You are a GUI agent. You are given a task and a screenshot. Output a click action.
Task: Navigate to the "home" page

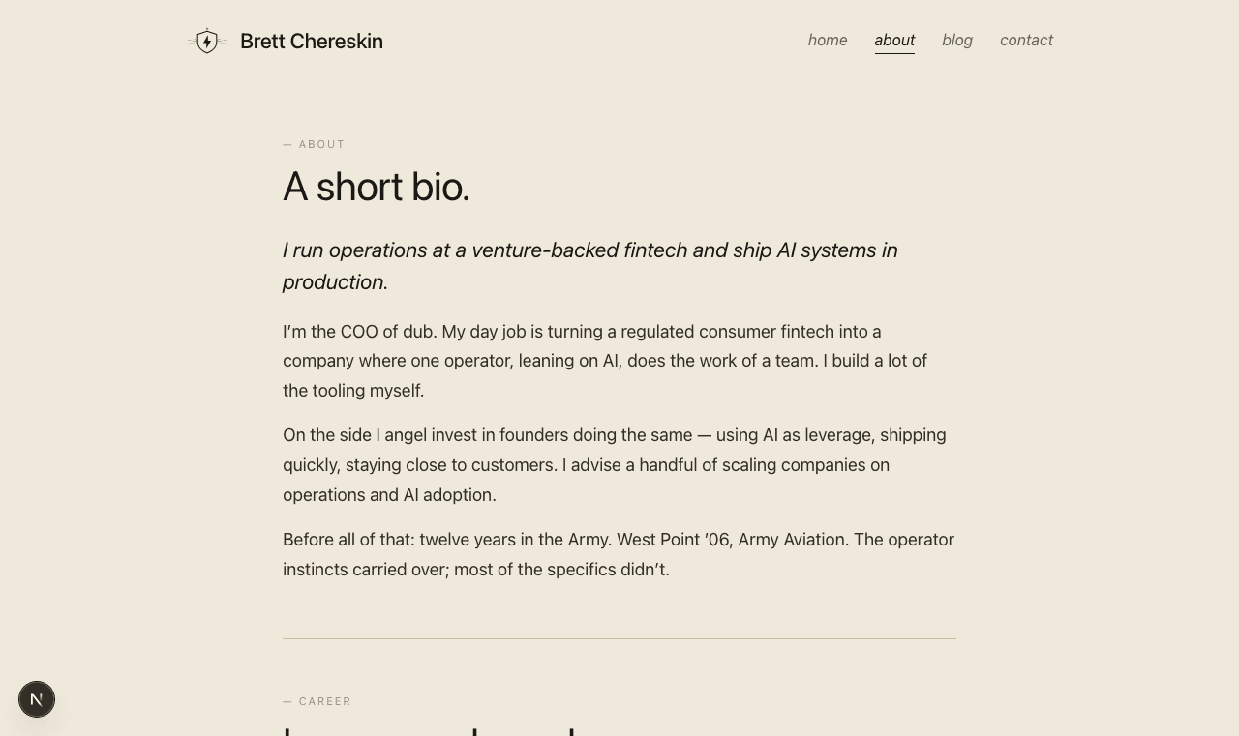(828, 40)
